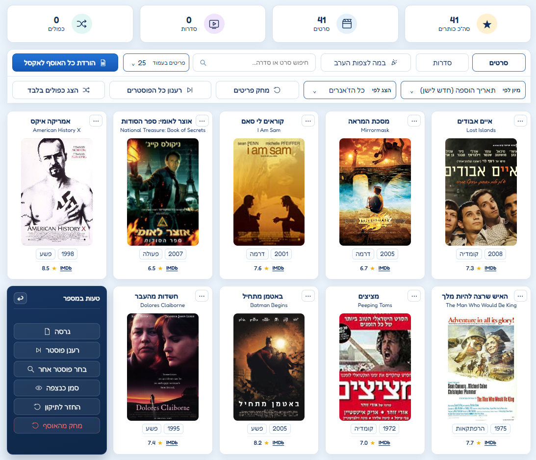Click the Lost Islands poster
The width and height of the screenshot is (536, 460).
481,192
